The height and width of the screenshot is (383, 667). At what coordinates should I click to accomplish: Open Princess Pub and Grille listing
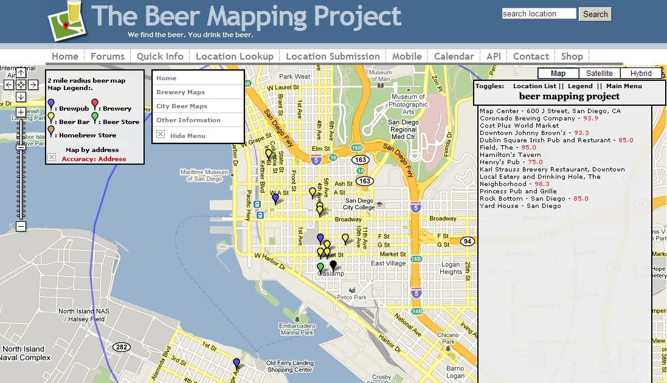(x=518, y=191)
